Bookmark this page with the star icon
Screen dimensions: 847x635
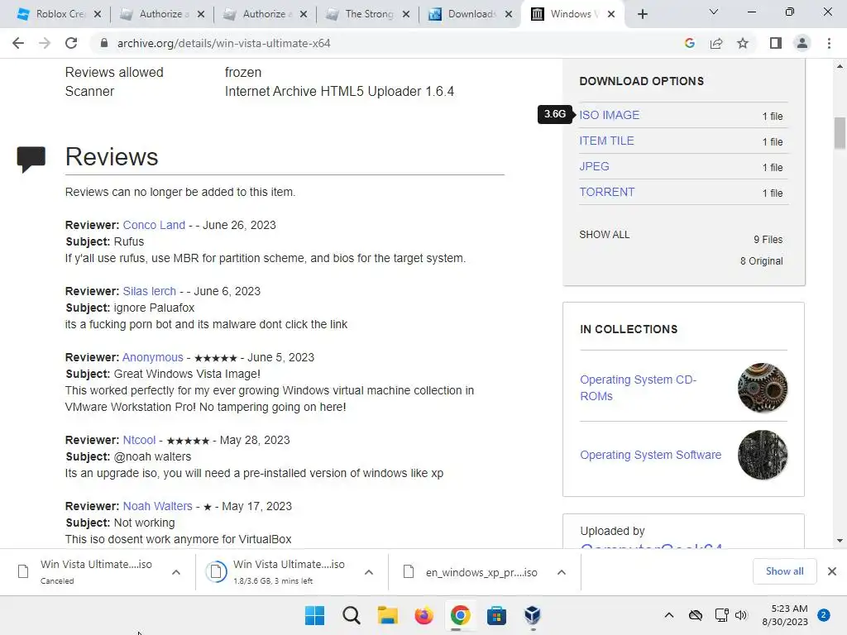point(743,43)
